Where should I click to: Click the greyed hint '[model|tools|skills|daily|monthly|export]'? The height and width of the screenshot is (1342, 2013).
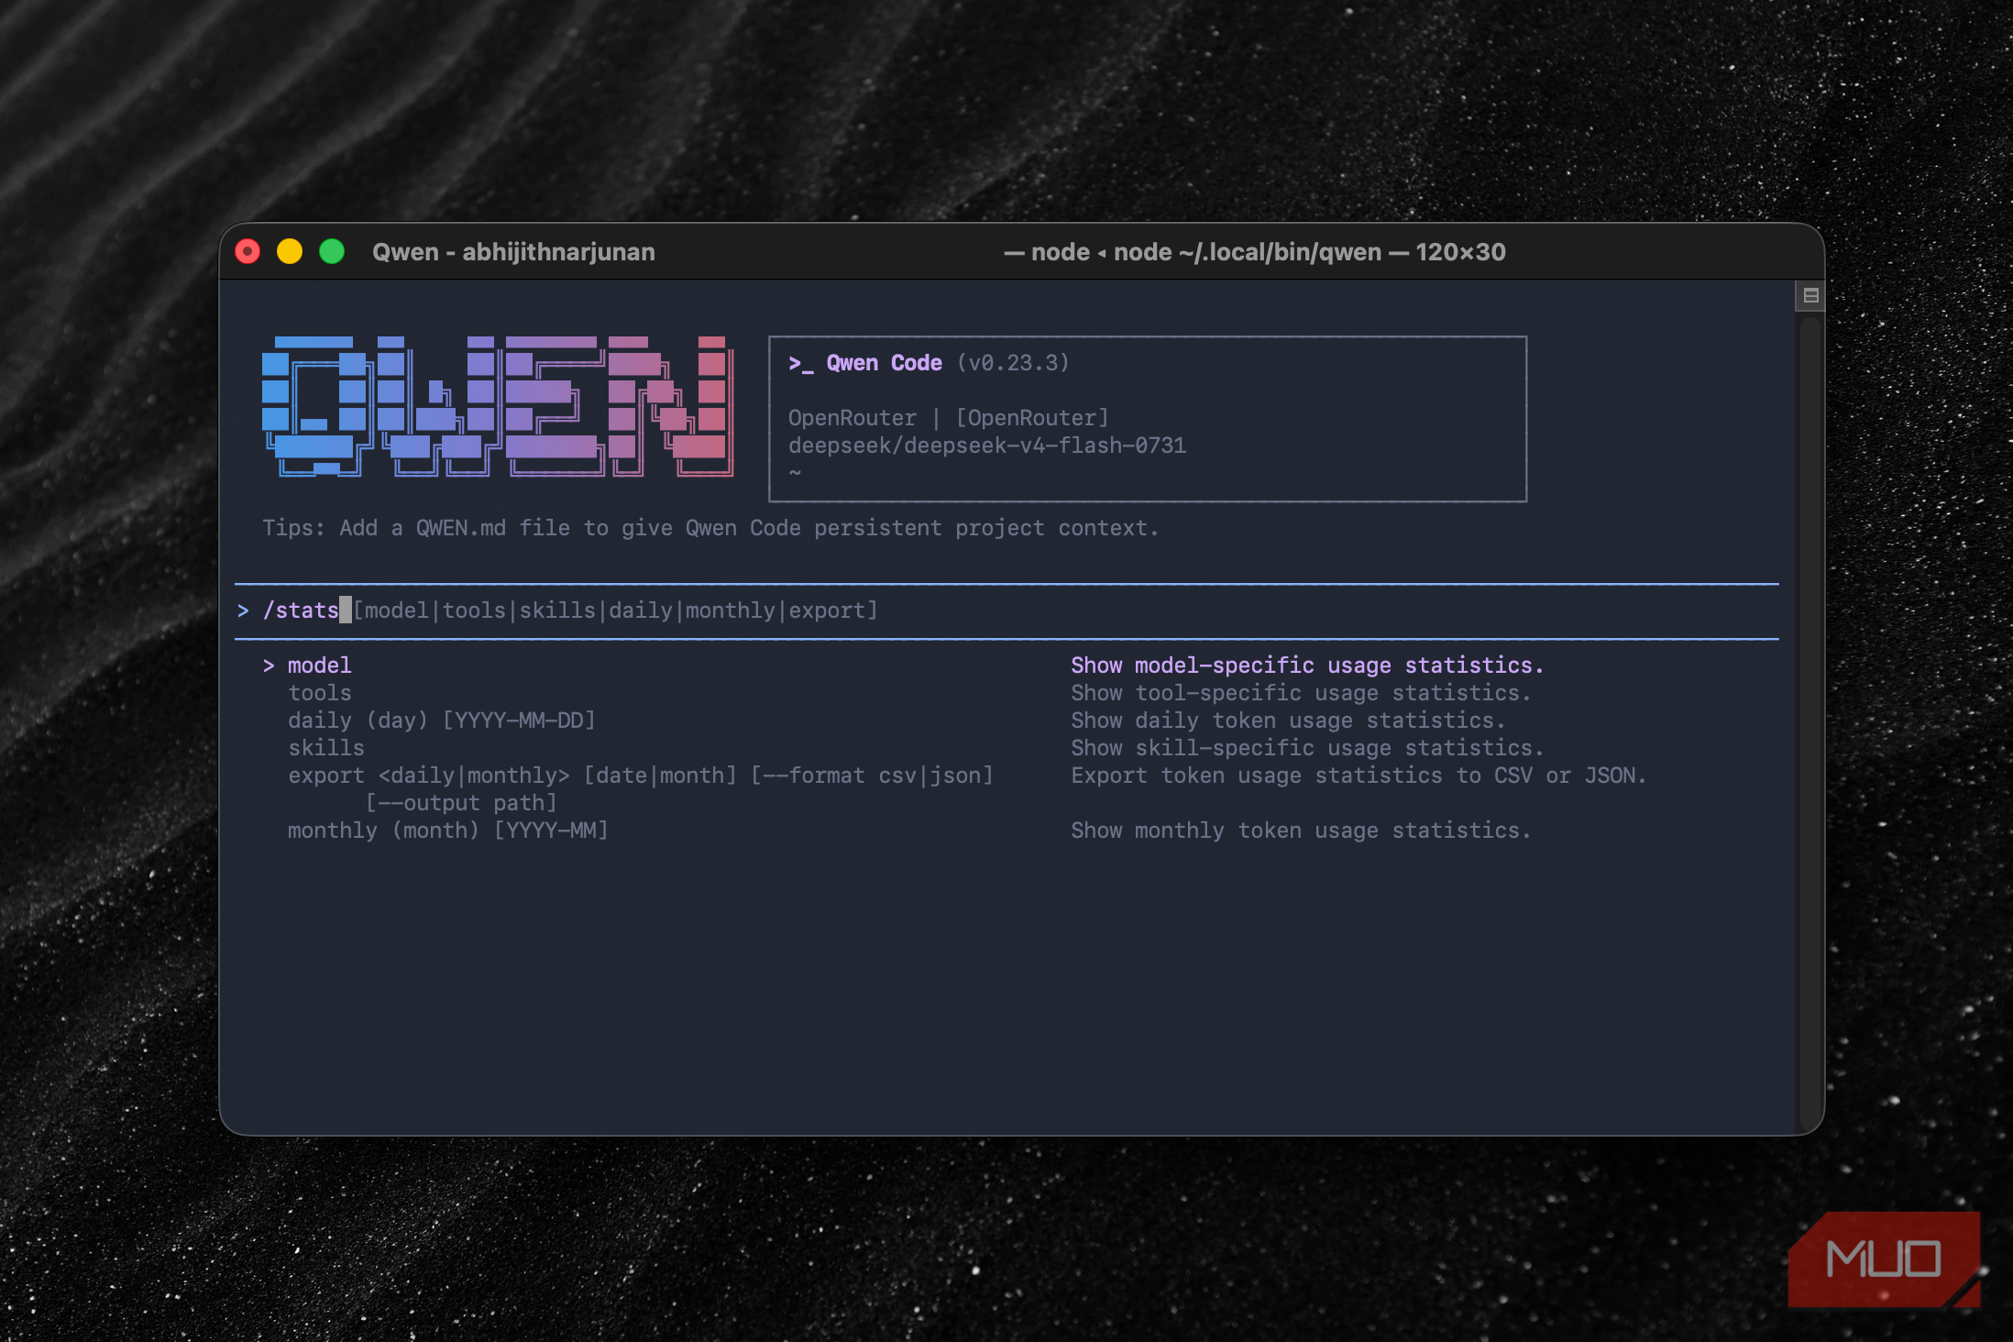pyautogui.click(x=616, y=610)
